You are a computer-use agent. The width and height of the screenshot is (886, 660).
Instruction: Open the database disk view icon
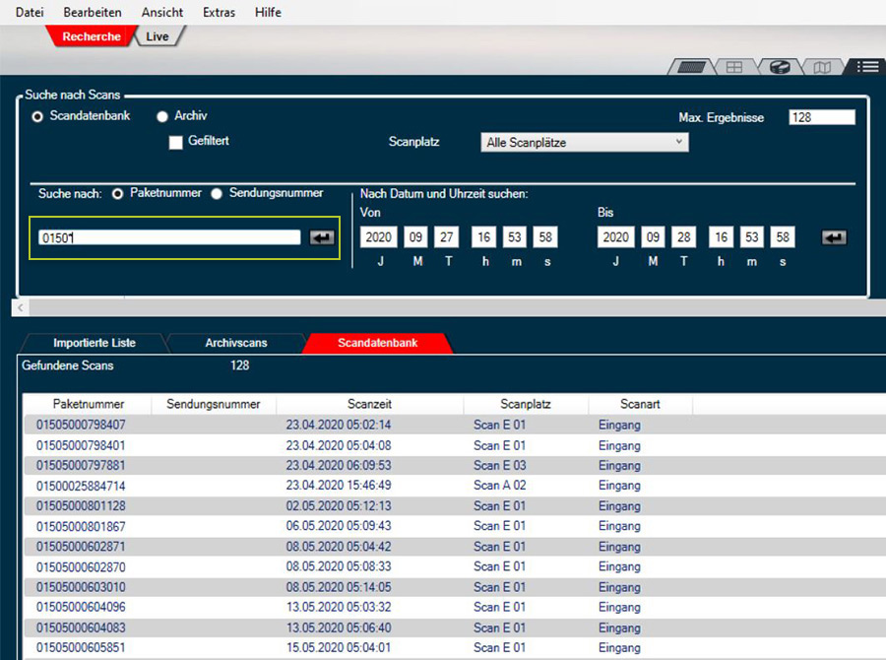780,67
